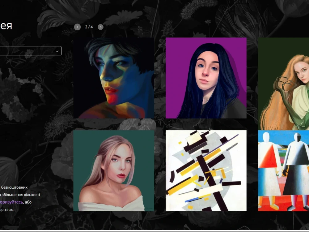Open the blue-faced woman portrait thumbnail
The width and height of the screenshot is (309, 232).
pyautogui.click(x=114, y=78)
